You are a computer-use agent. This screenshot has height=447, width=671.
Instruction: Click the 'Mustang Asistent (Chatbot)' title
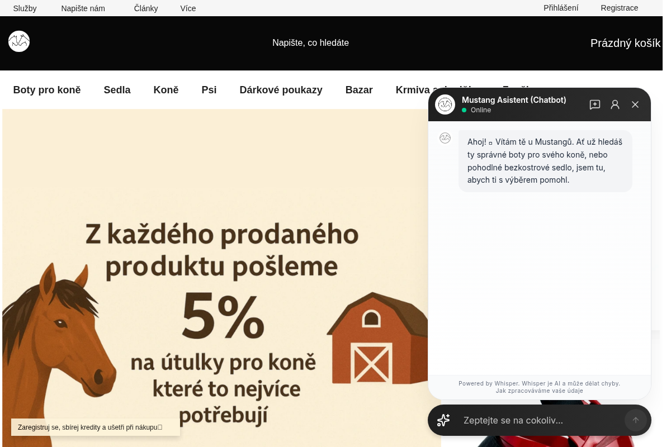514,100
